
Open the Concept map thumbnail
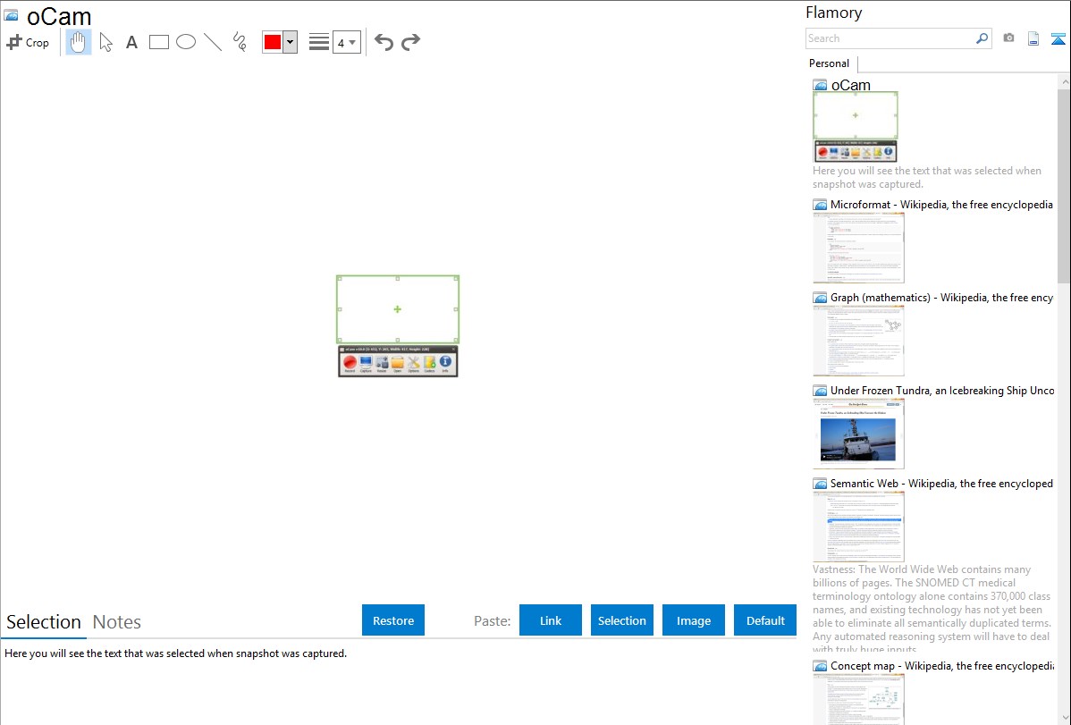click(x=858, y=699)
